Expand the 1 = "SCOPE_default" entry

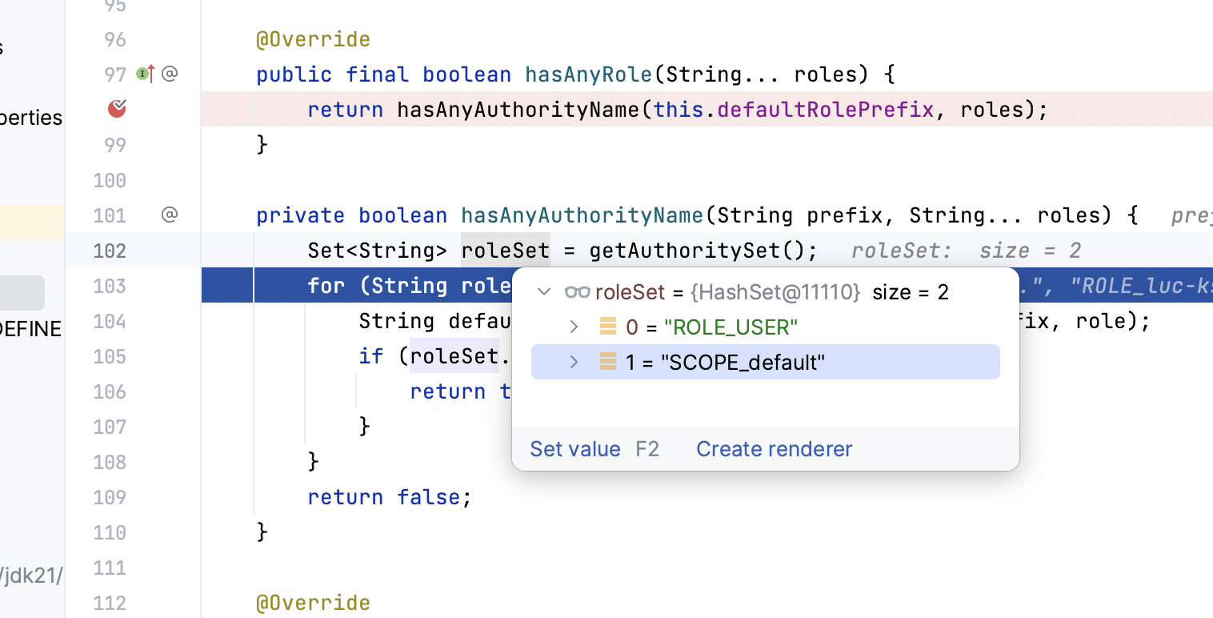pyautogui.click(x=573, y=362)
